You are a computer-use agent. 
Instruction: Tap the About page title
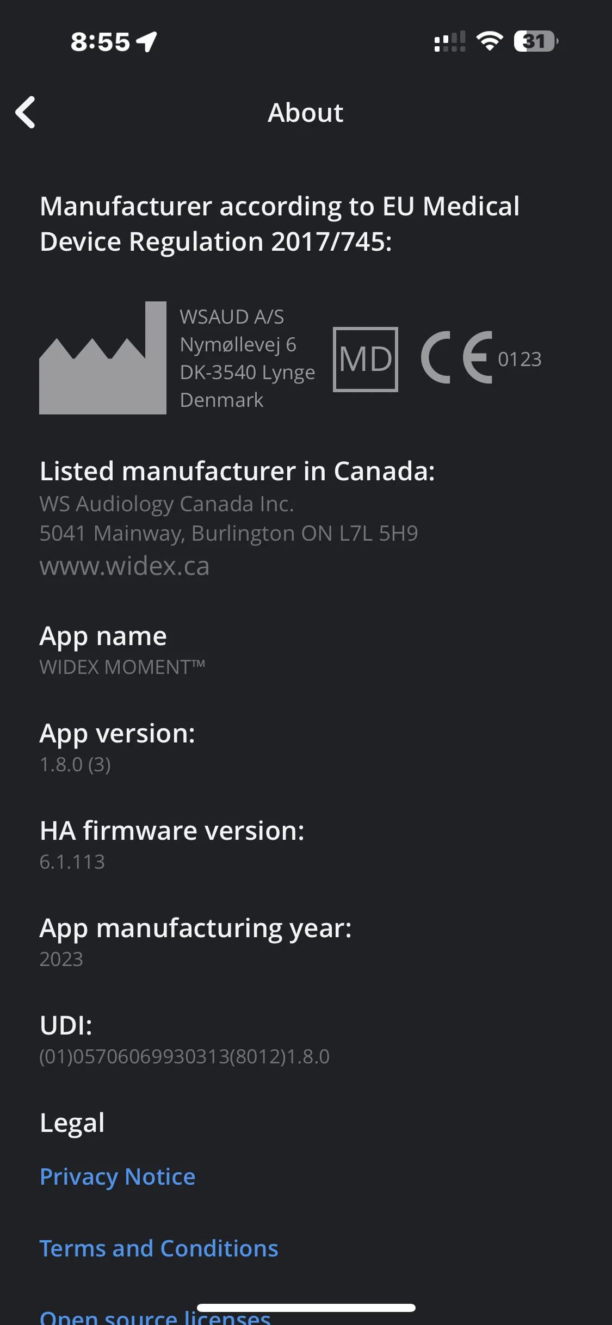pos(306,113)
